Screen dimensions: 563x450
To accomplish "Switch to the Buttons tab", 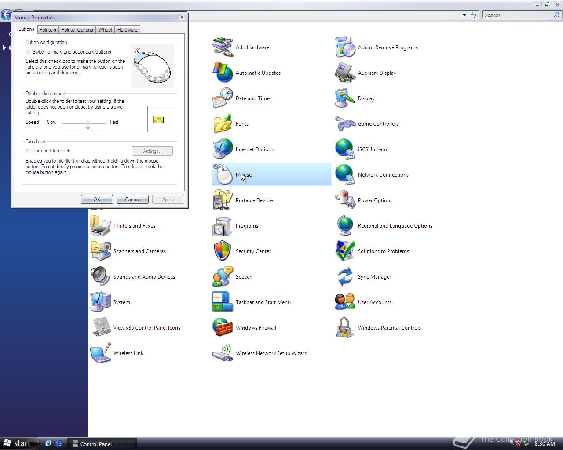I will pos(26,29).
